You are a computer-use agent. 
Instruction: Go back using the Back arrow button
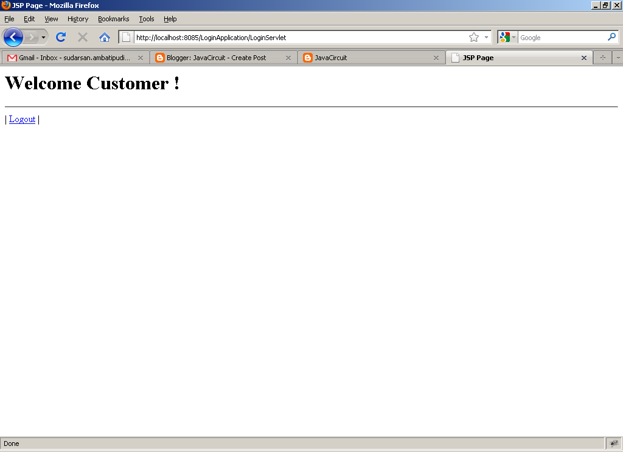tap(13, 37)
